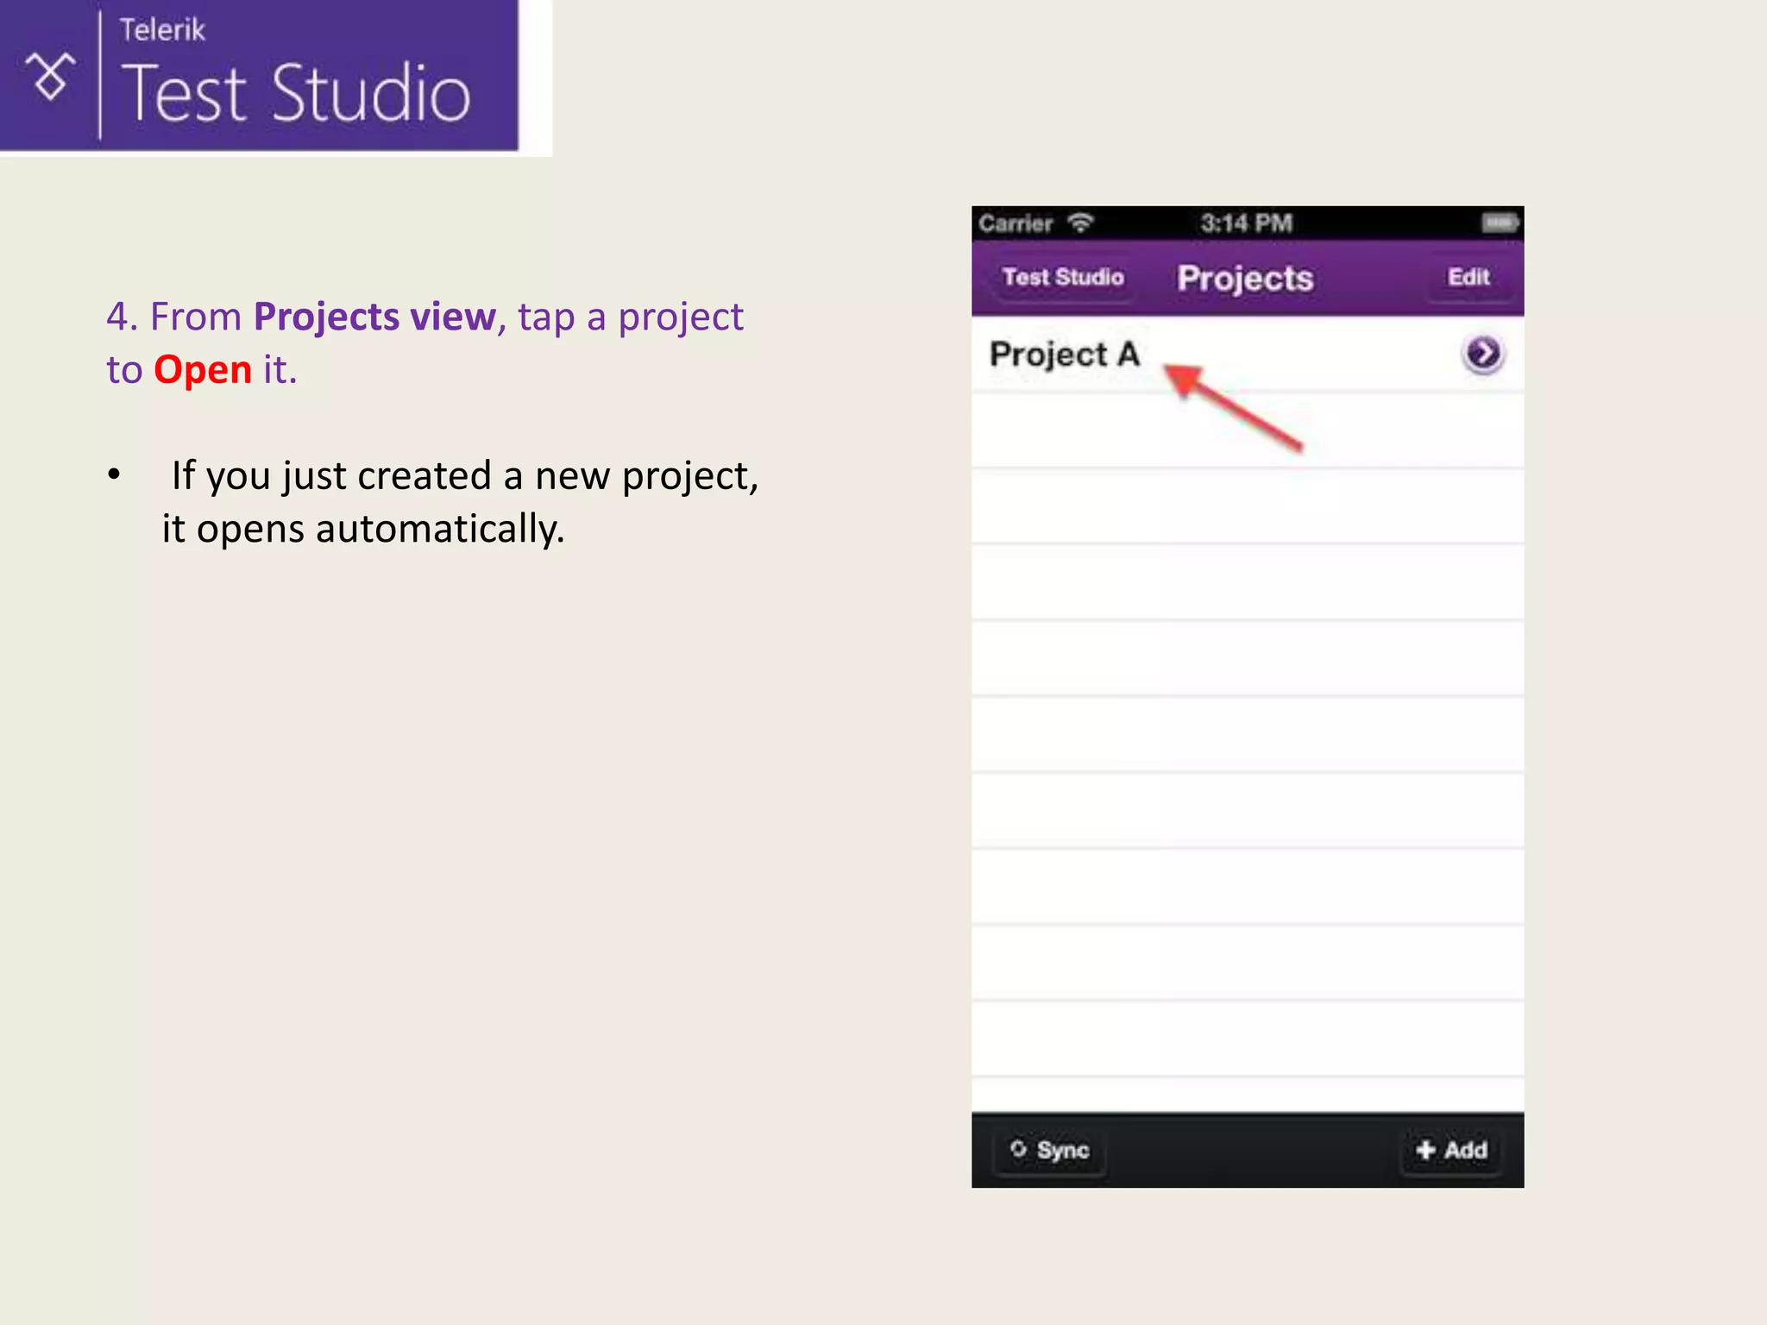Click the battery icon in the status bar
Viewport: 1767px width, 1325px height.
[x=1500, y=223]
